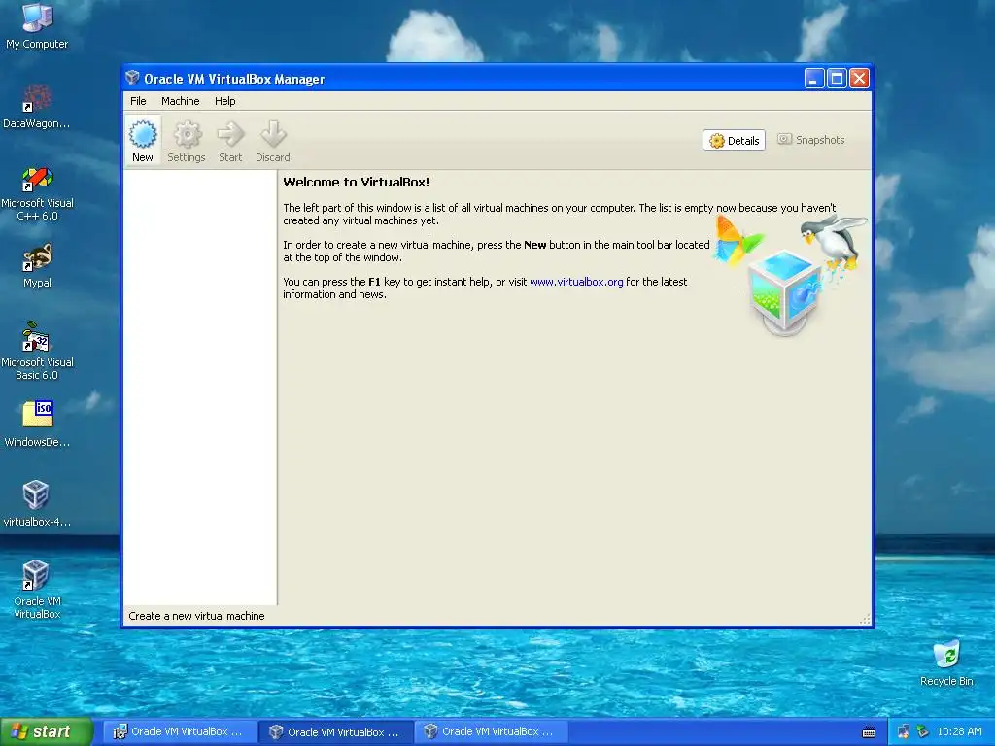Click the New virtual machine toolbar icon
The image size is (995, 746).
(x=143, y=140)
